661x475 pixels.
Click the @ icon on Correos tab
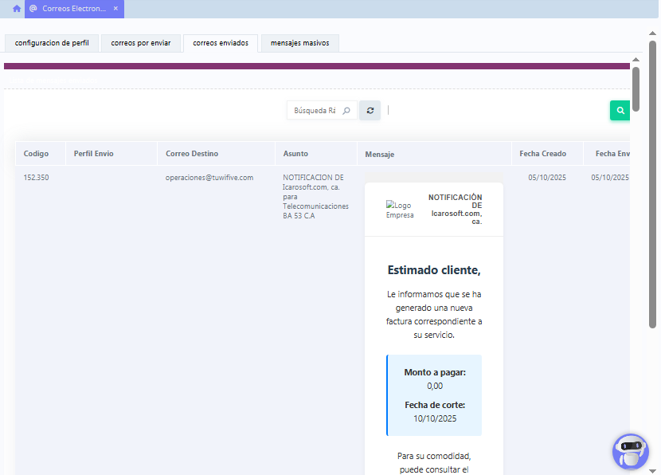point(33,8)
